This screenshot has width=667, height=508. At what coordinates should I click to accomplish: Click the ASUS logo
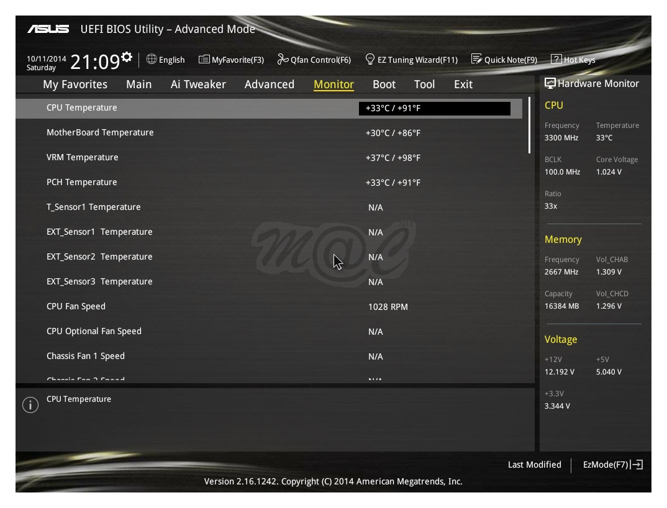[x=48, y=29]
